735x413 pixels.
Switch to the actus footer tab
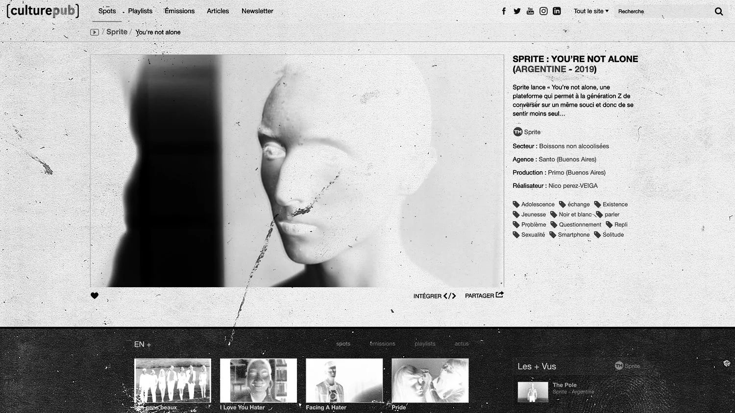pos(462,344)
